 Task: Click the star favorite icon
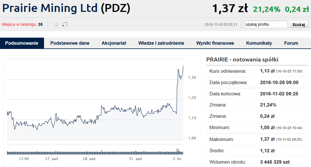pyautogui.click(x=56, y=24)
